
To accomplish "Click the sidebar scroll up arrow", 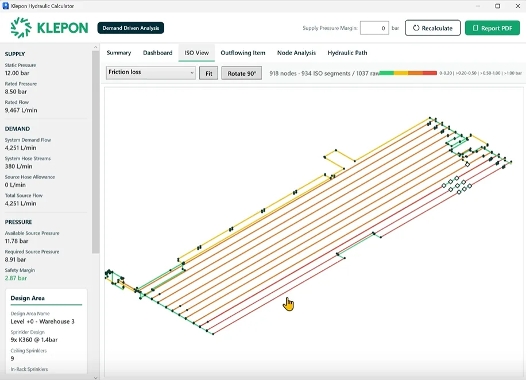I will (x=95, y=47).
